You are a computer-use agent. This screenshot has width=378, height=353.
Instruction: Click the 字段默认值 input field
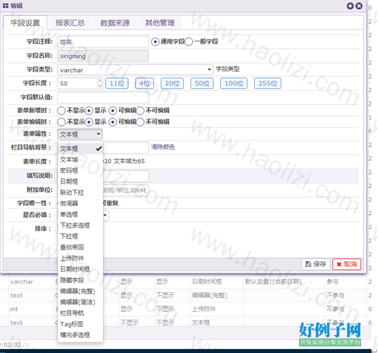pyautogui.click(x=103, y=97)
